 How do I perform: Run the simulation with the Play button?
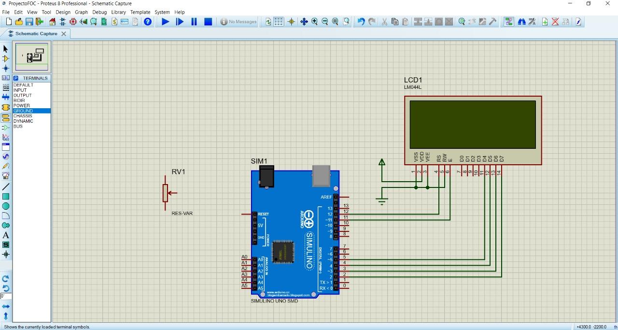(165, 22)
